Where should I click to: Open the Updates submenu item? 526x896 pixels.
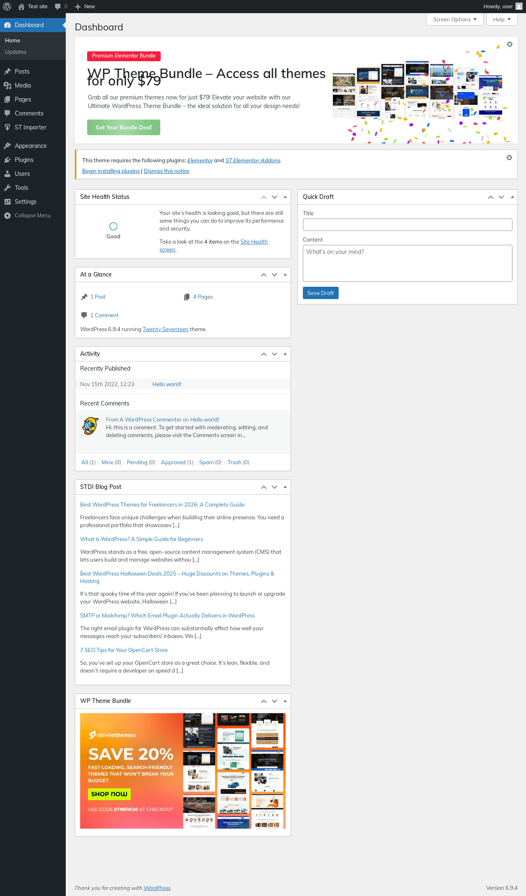pos(33,52)
